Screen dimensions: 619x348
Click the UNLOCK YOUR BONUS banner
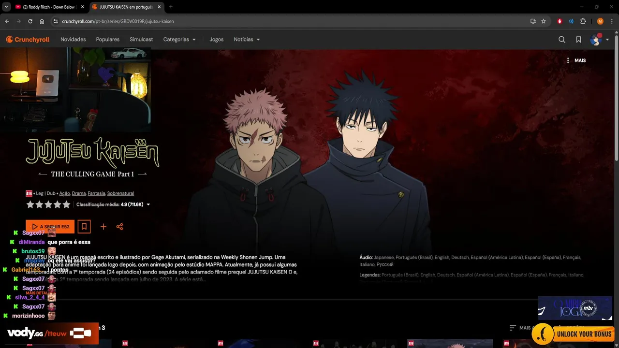(573, 333)
